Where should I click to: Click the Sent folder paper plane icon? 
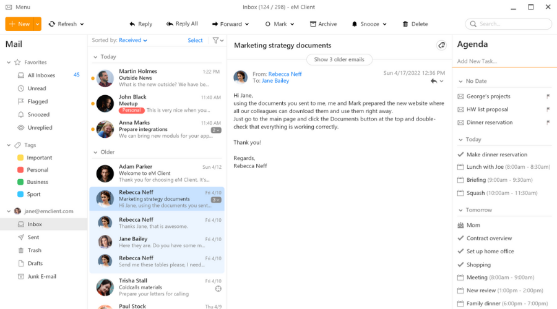tap(21, 237)
